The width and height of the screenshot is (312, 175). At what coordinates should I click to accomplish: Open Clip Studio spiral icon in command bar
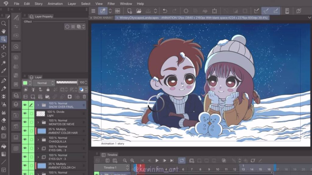[x=118, y=11]
